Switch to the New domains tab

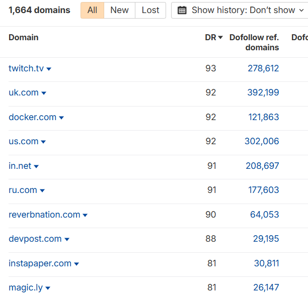[x=119, y=10]
